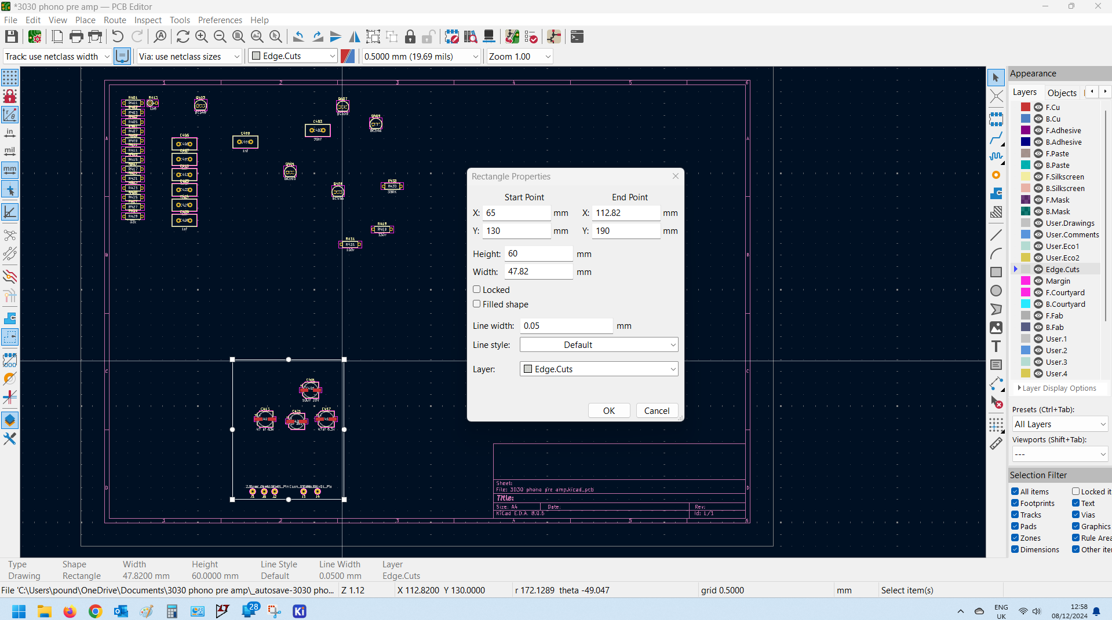Click B.Courtyard cyan color swatch
Screen dimensions: 1112x620
1026,304
